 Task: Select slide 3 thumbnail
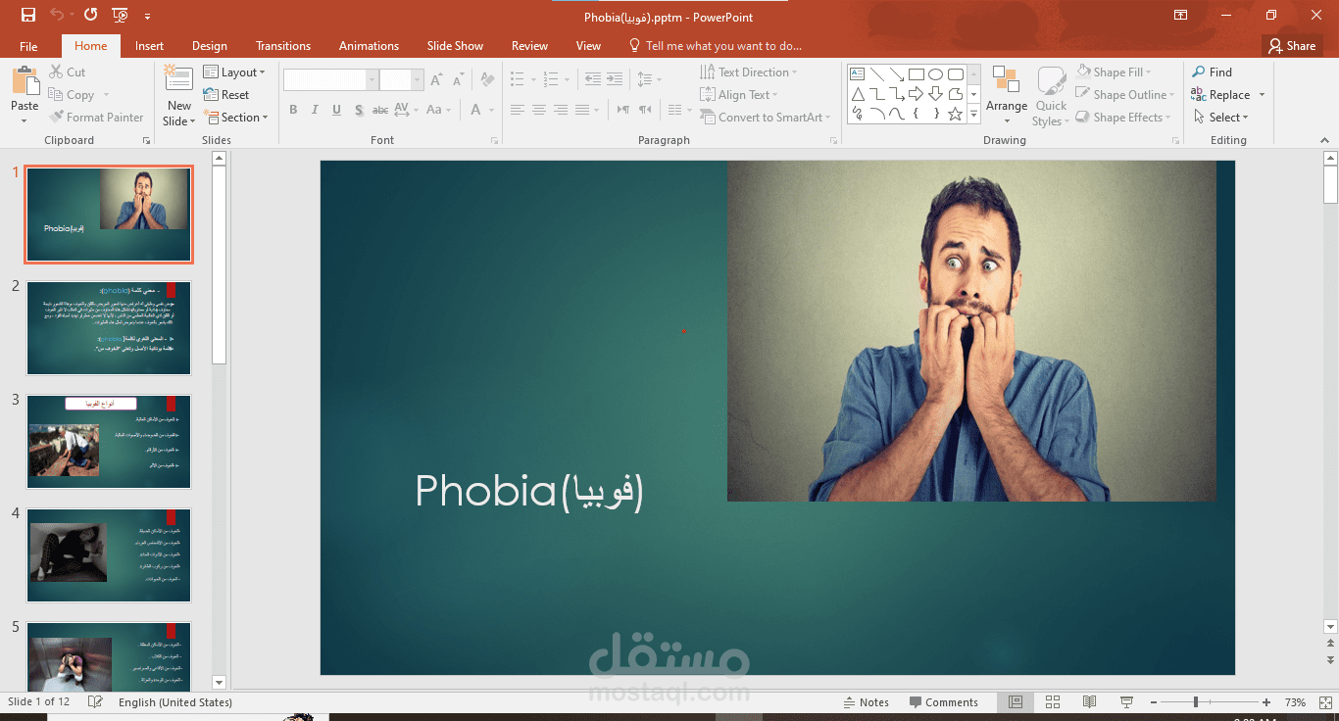tap(109, 442)
